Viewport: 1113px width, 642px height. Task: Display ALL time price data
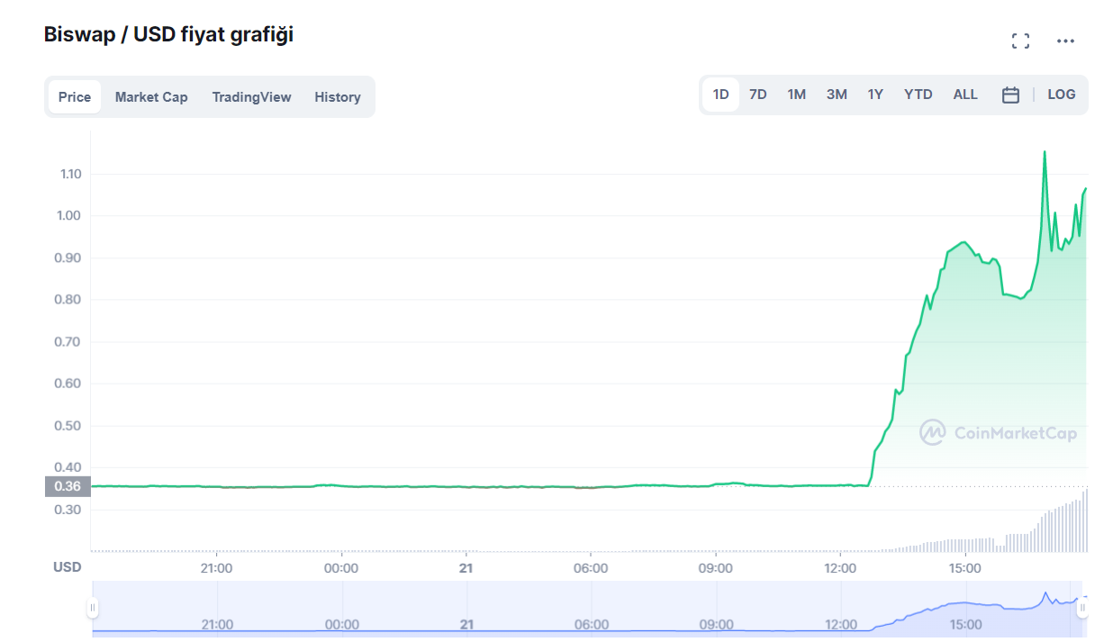pos(965,95)
